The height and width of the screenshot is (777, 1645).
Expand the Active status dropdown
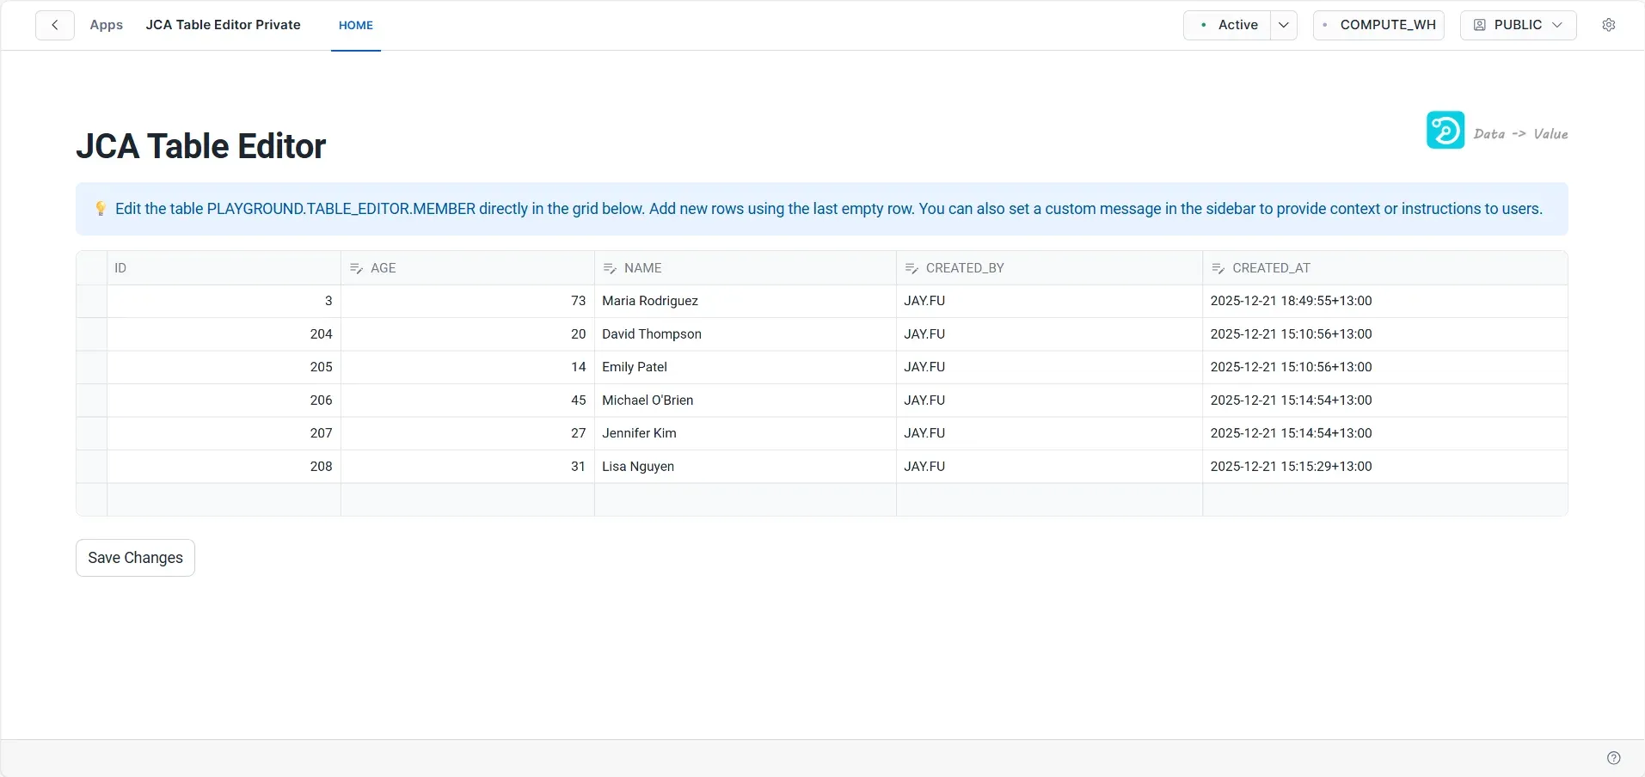[1284, 25]
